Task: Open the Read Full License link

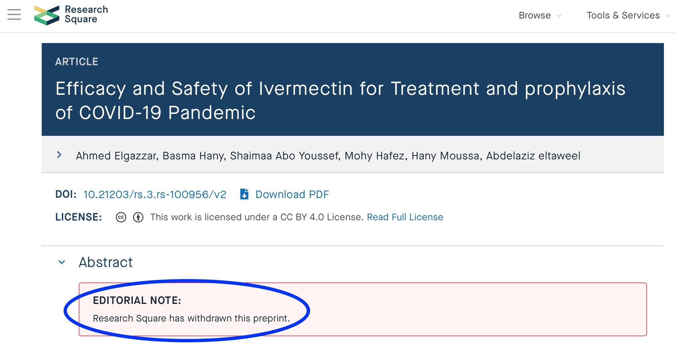Action: point(405,217)
